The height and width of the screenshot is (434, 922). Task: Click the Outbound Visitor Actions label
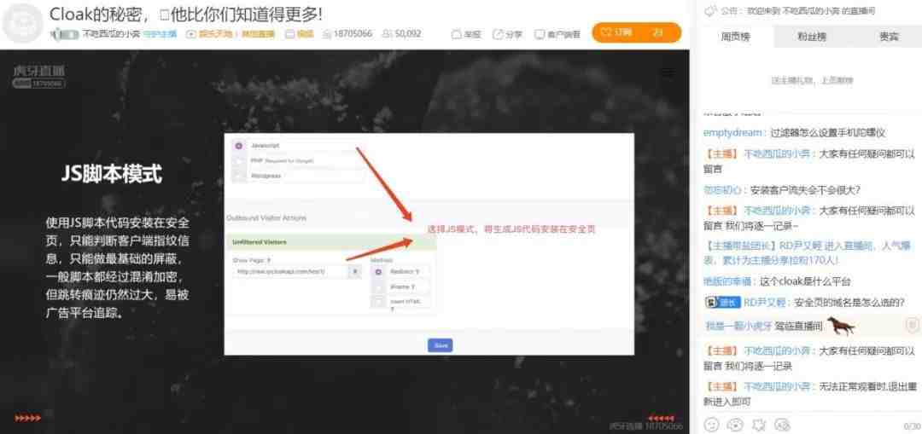coord(266,218)
